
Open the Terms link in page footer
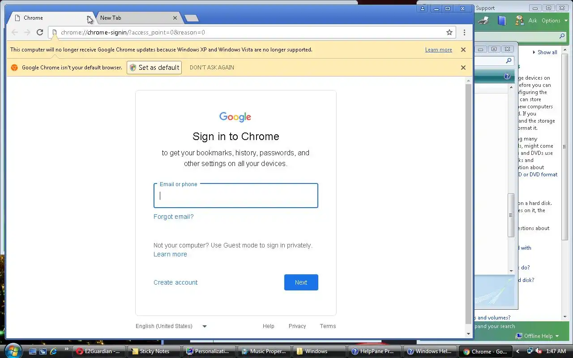pos(328,326)
